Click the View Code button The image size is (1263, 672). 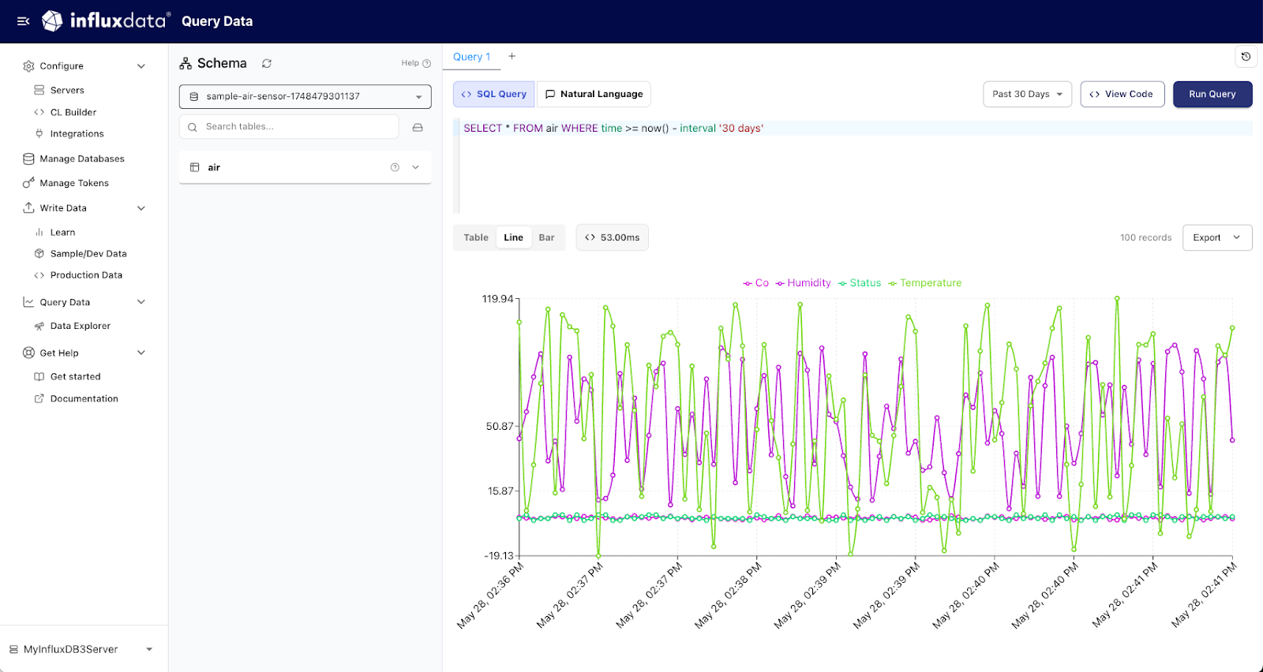1122,94
